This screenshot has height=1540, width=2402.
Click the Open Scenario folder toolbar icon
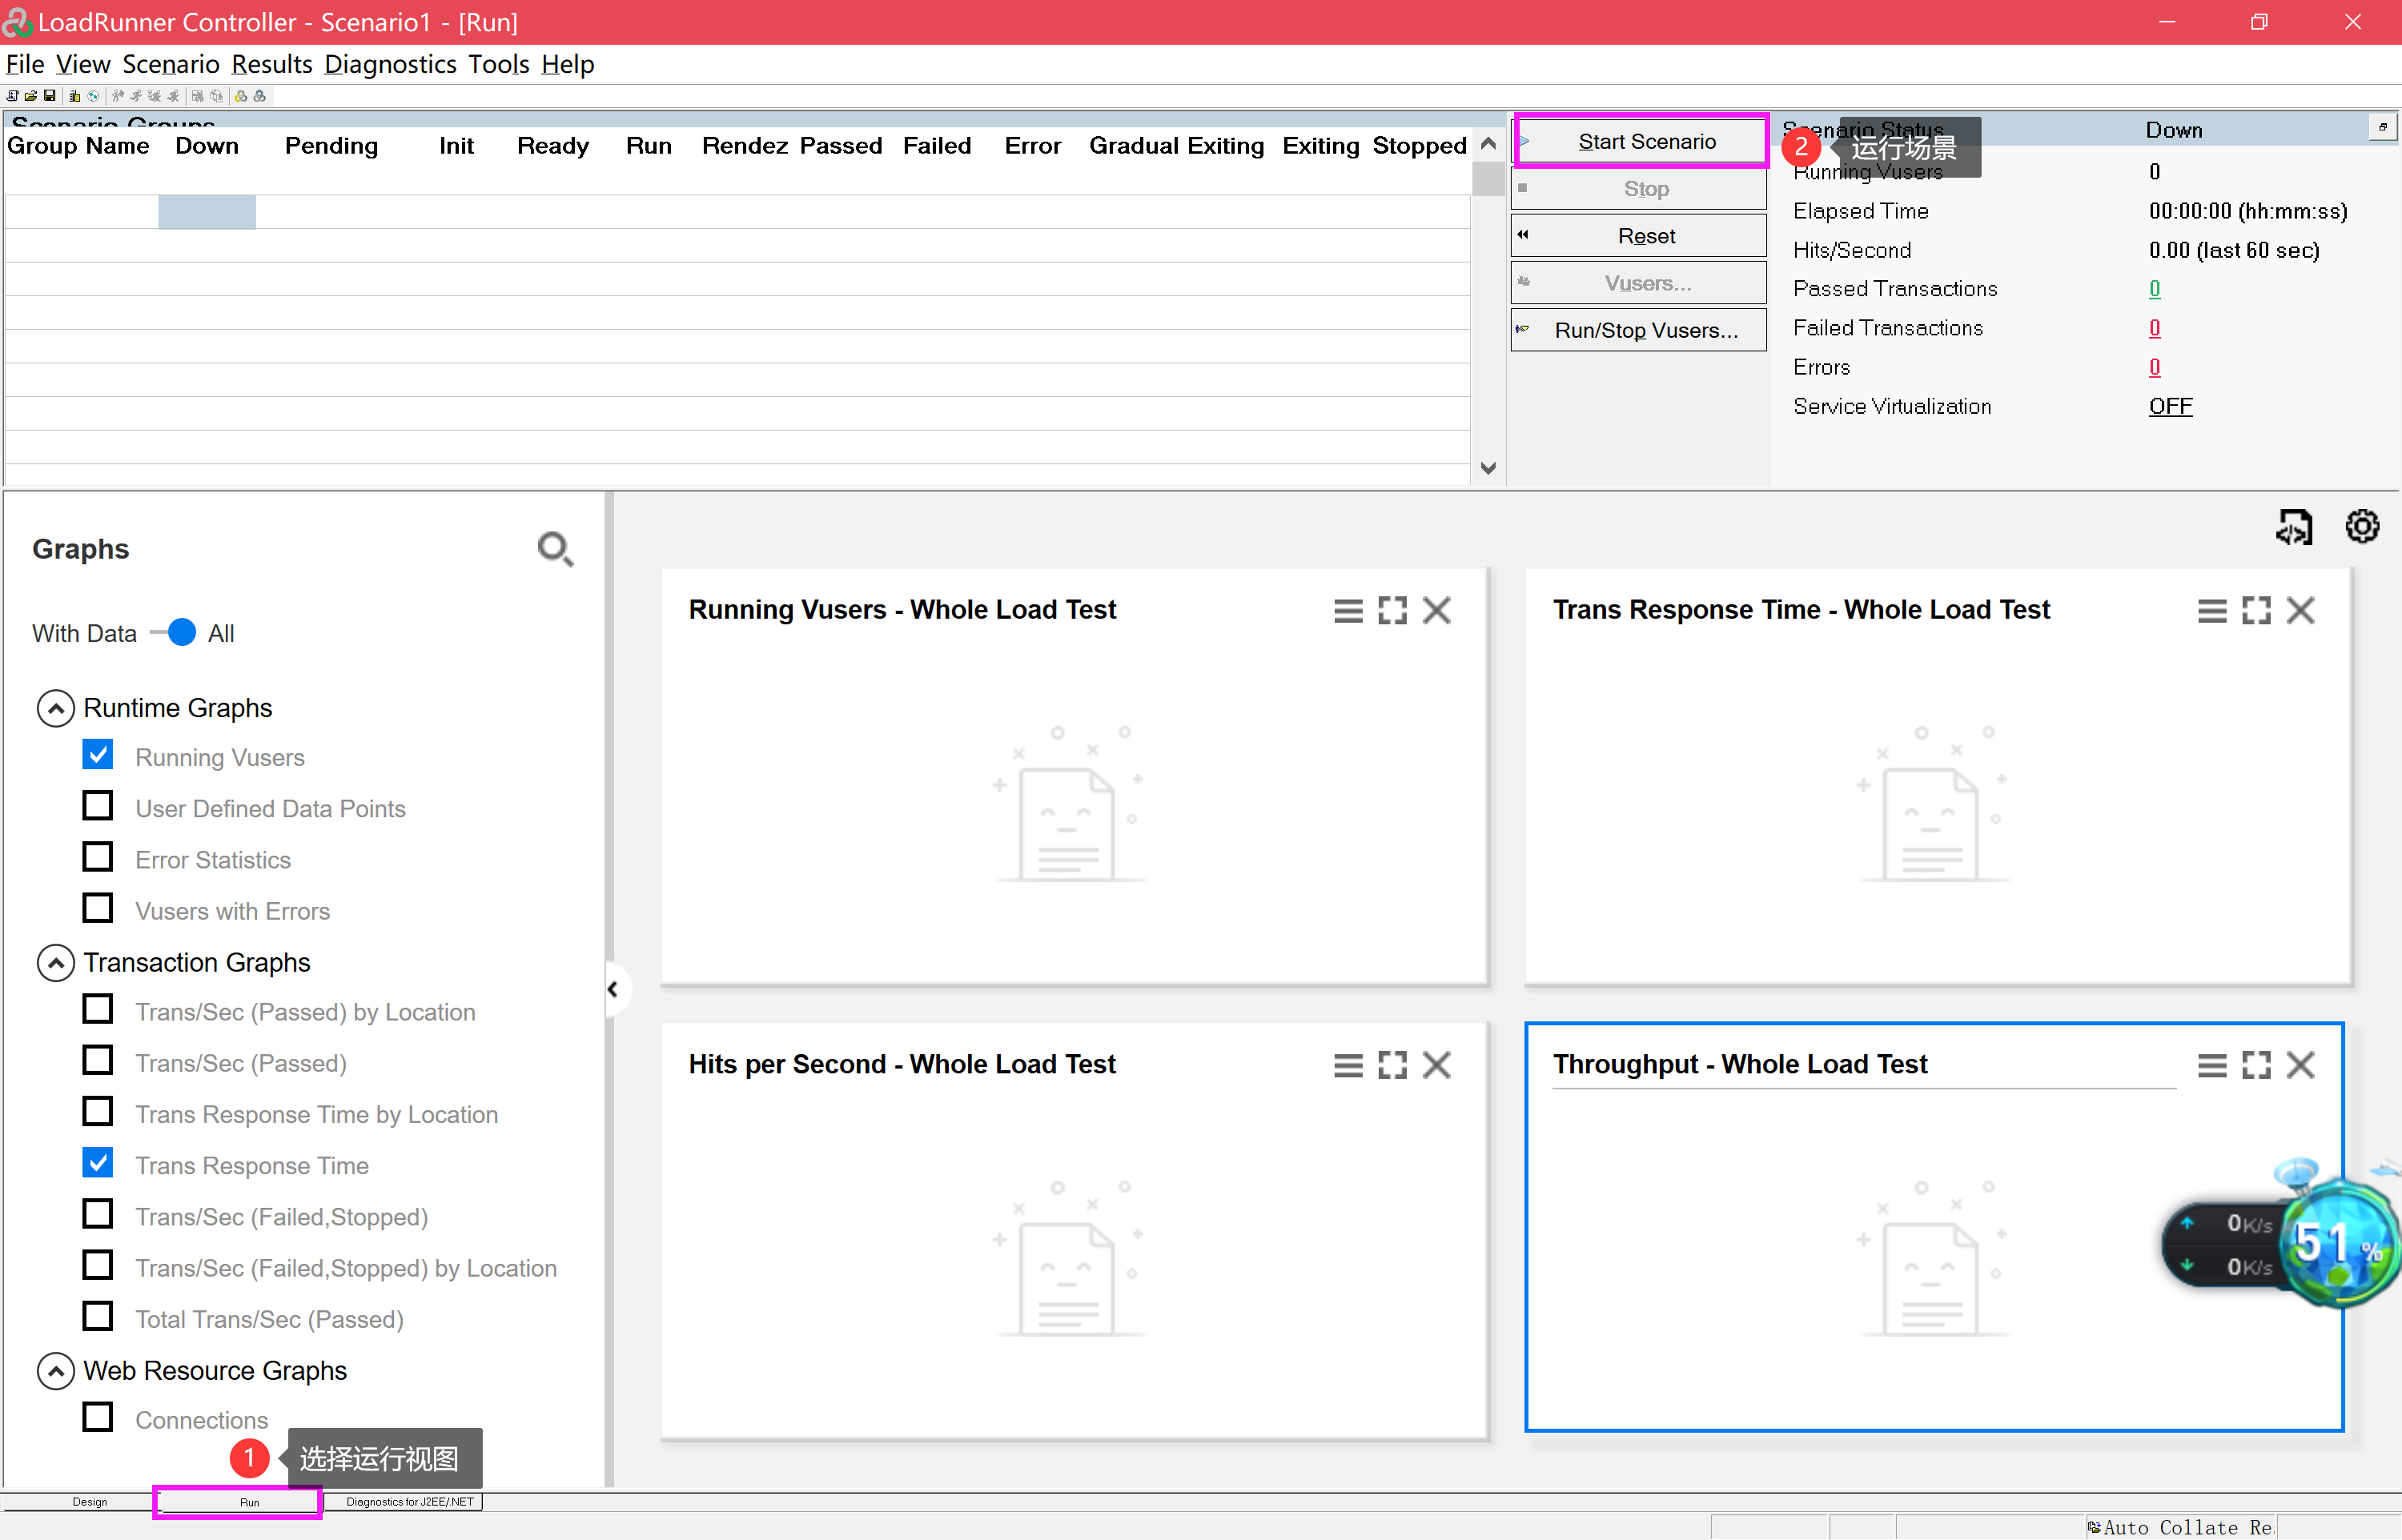(31, 96)
